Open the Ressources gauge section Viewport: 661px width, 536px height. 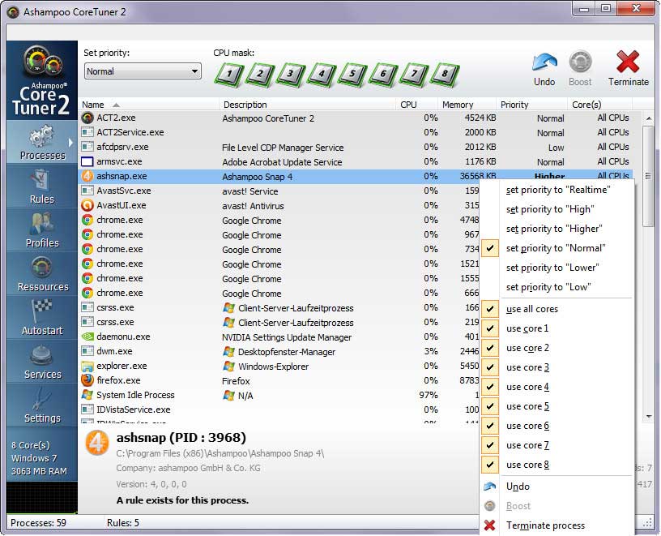[41, 274]
